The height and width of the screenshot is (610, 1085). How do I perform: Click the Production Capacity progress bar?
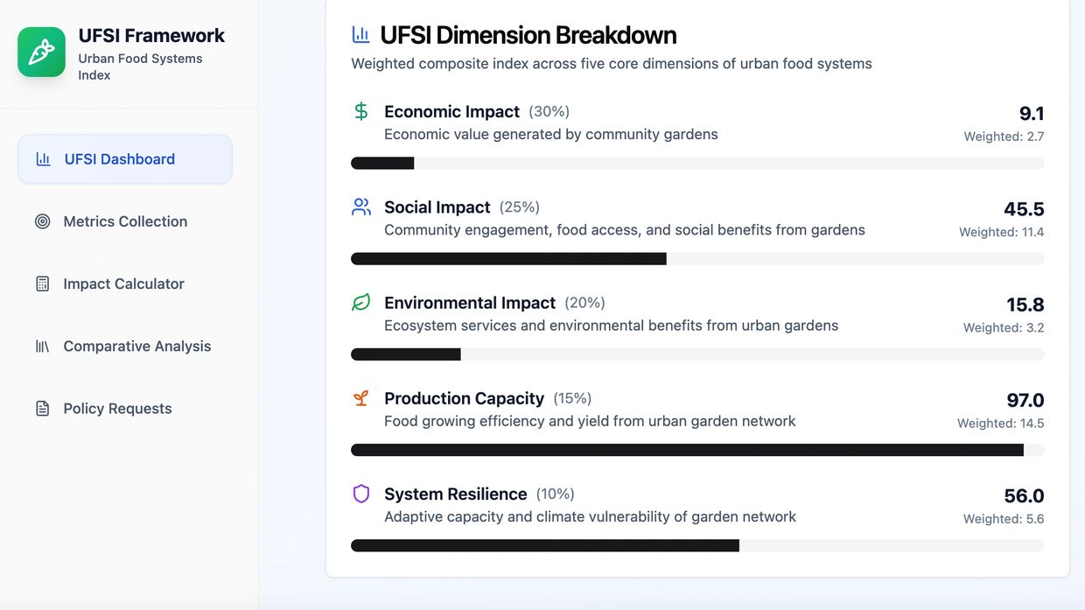click(x=697, y=450)
